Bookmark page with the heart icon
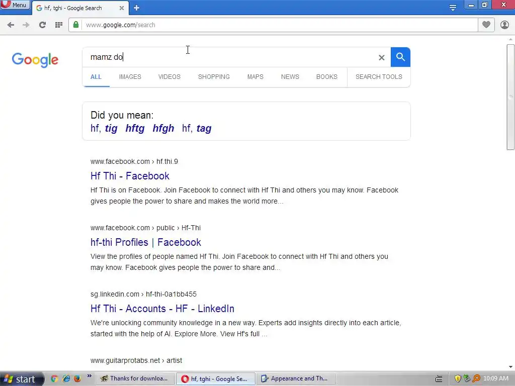 coord(486,25)
